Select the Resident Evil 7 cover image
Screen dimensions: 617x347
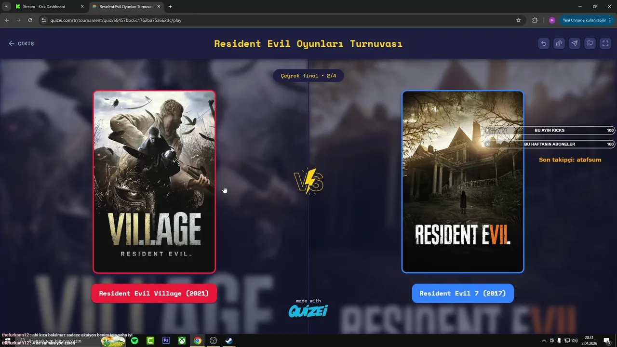coord(463,182)
